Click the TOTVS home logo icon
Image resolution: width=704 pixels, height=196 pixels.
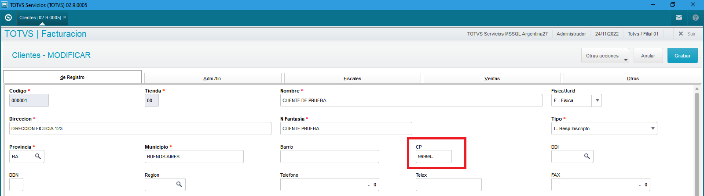(x=8, y=18)
